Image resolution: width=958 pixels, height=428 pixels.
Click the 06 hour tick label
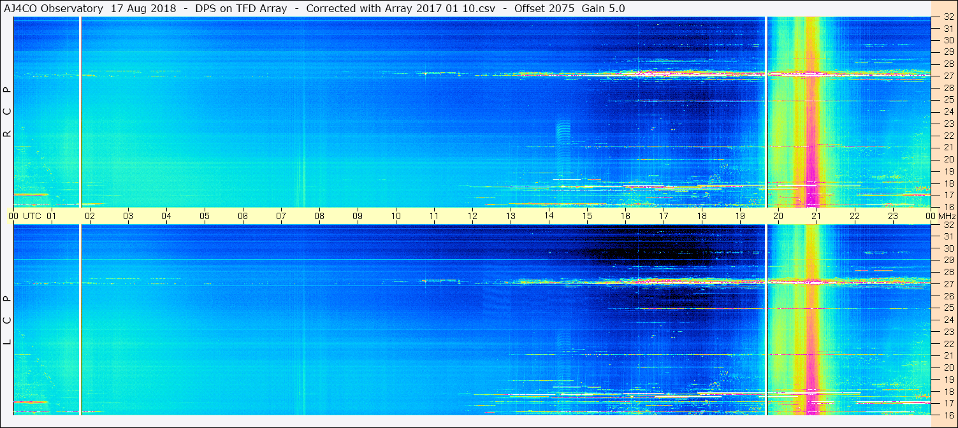tap(243, 216)
